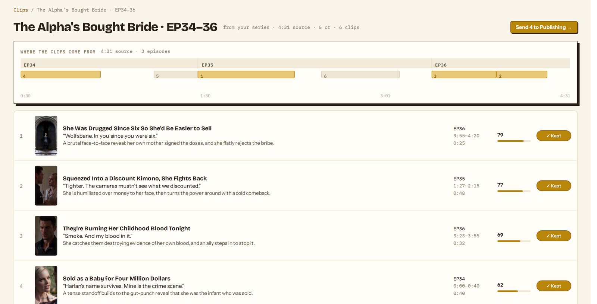Screen dimensions: 597x304
Task: Click the EP35 episode label in timeline
Action: click(207, 65)
